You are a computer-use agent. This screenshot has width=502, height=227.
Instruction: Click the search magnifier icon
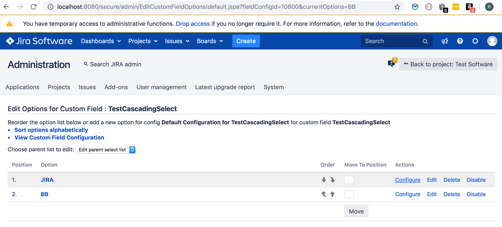(x=425, y=41)
